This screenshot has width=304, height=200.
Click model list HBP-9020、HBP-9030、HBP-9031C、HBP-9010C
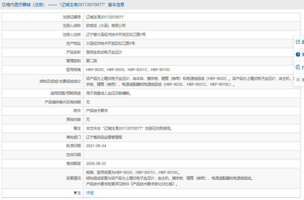[x=128, y=70]
